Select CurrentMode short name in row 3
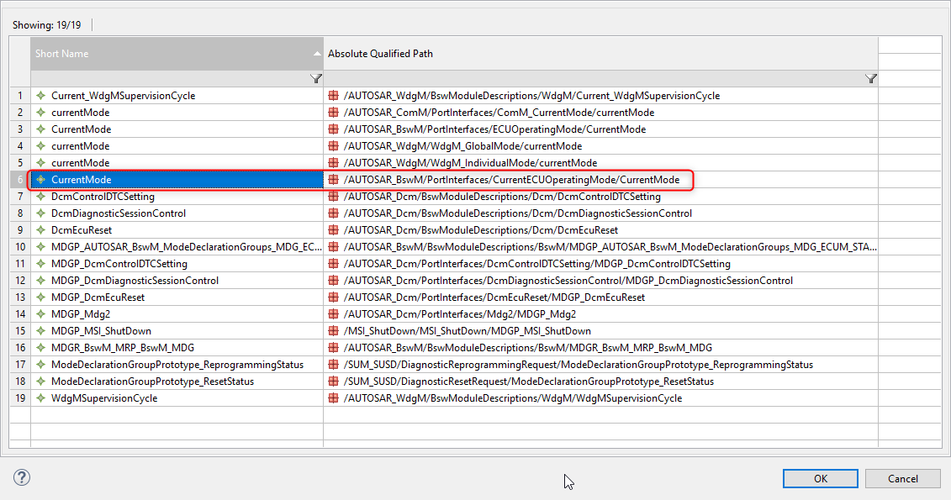The height and width of the screenshot is (500, 951). coord(82,129)
